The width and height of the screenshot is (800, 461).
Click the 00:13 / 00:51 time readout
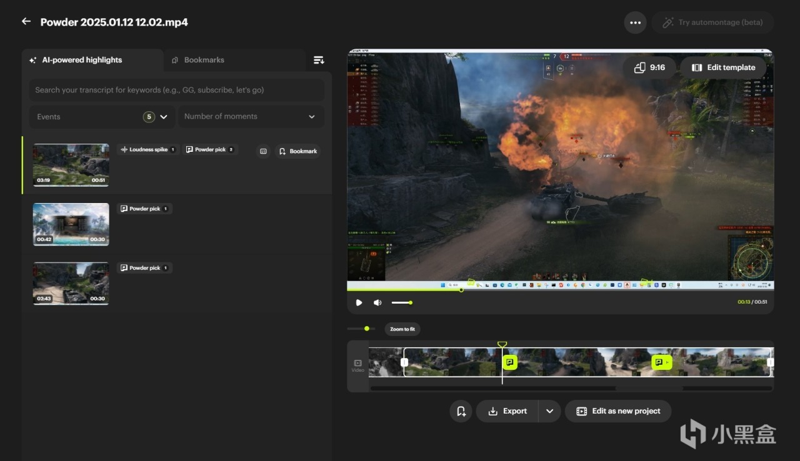[x=752, y=302]
